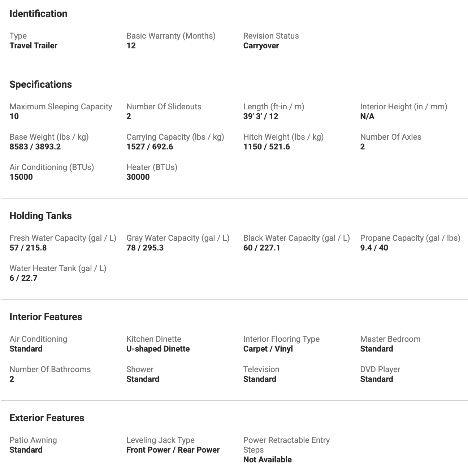Select the Travel Trailer type value
The image size is (468, 475).
point(33,45)
